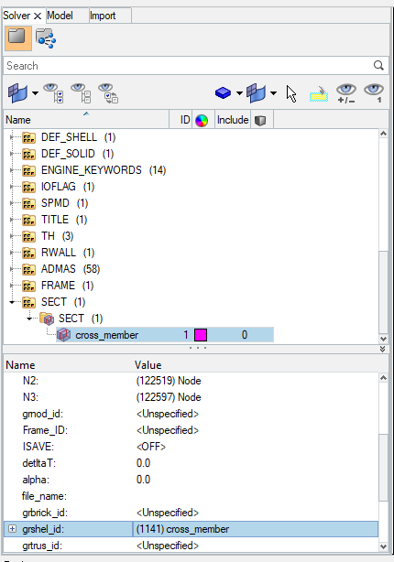This screenshot has height=562, width=394.
Task: Toggle the isolate-only eye icon
Action: point(374,93)
